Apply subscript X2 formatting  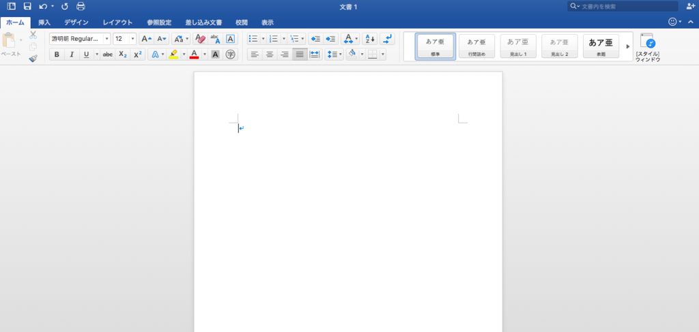coord(123,55)
